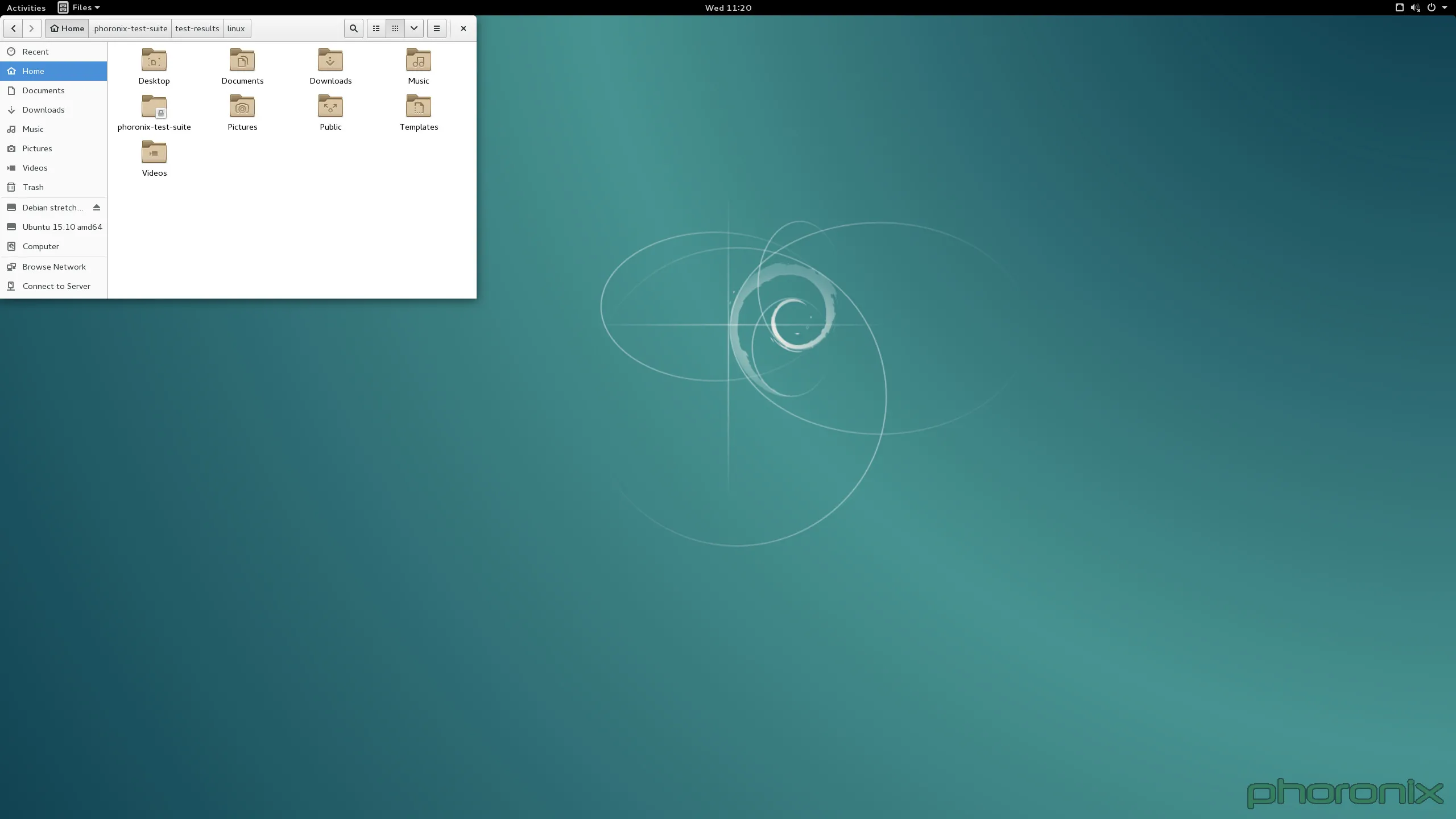Click the linux breadcrumb button

236,28
